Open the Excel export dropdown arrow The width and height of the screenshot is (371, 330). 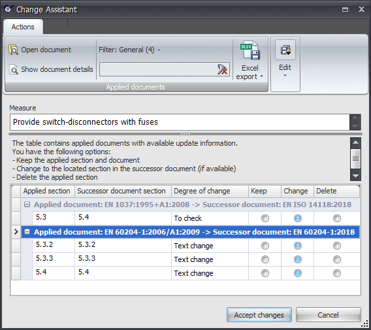pyautogui.click(x=261, y=76)
